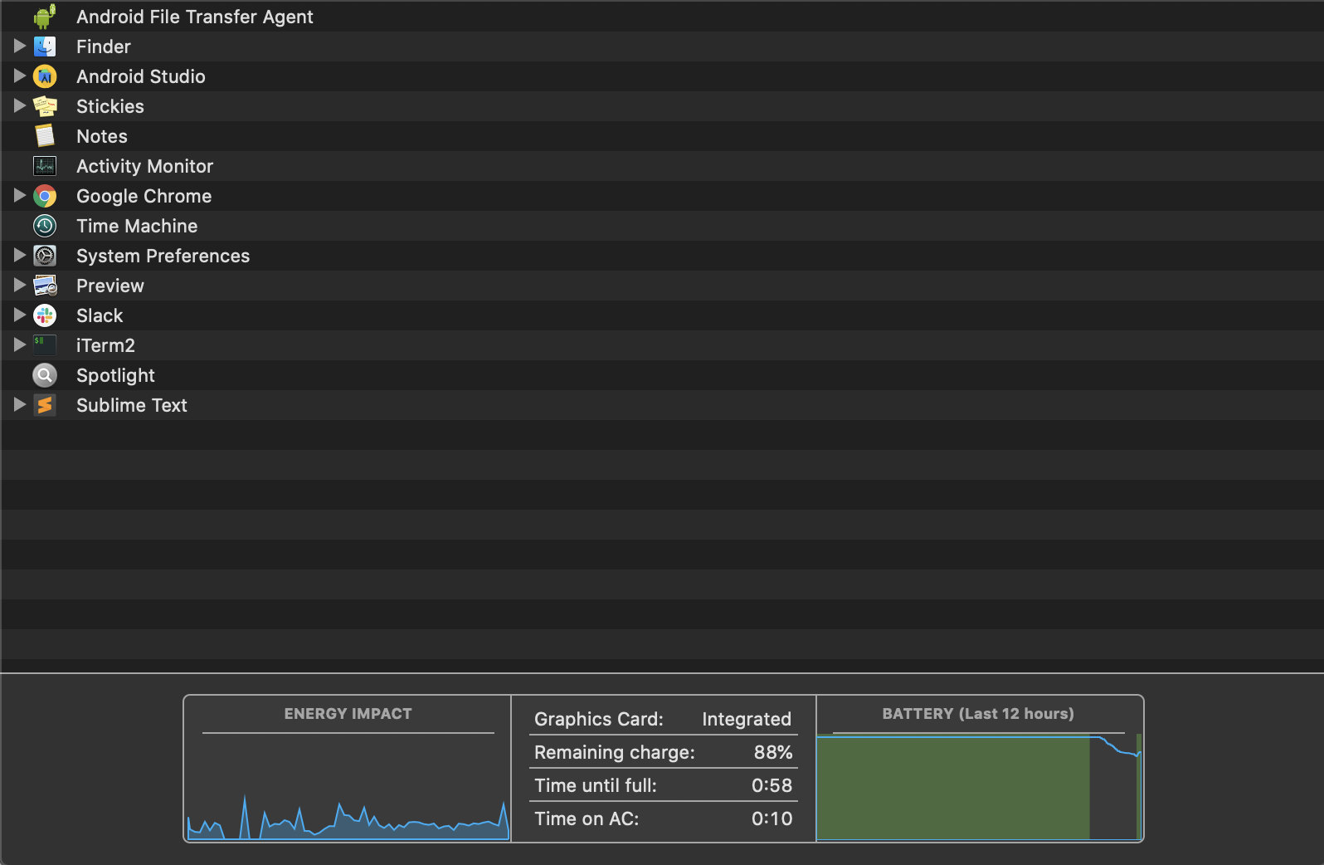Expand the Google Chrome process row
The image size is (1324, 865).
20,196
